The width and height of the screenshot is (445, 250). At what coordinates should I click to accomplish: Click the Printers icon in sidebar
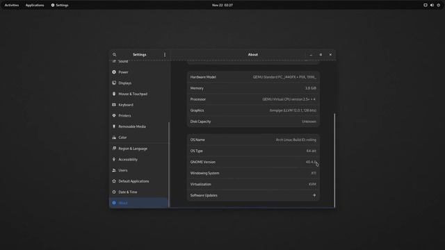pos(114,116)
